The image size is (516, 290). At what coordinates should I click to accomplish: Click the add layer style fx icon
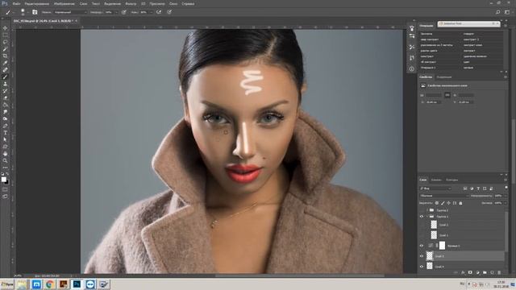pos(463,272)
